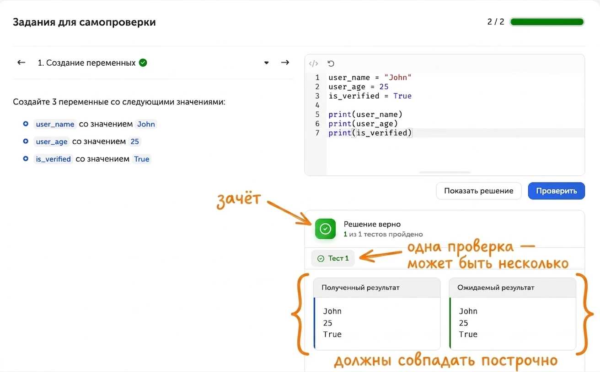The height and width of the screenshot is (372, 600).
Task: Click the bullet icon beside user_age
Action: point(26,141)
